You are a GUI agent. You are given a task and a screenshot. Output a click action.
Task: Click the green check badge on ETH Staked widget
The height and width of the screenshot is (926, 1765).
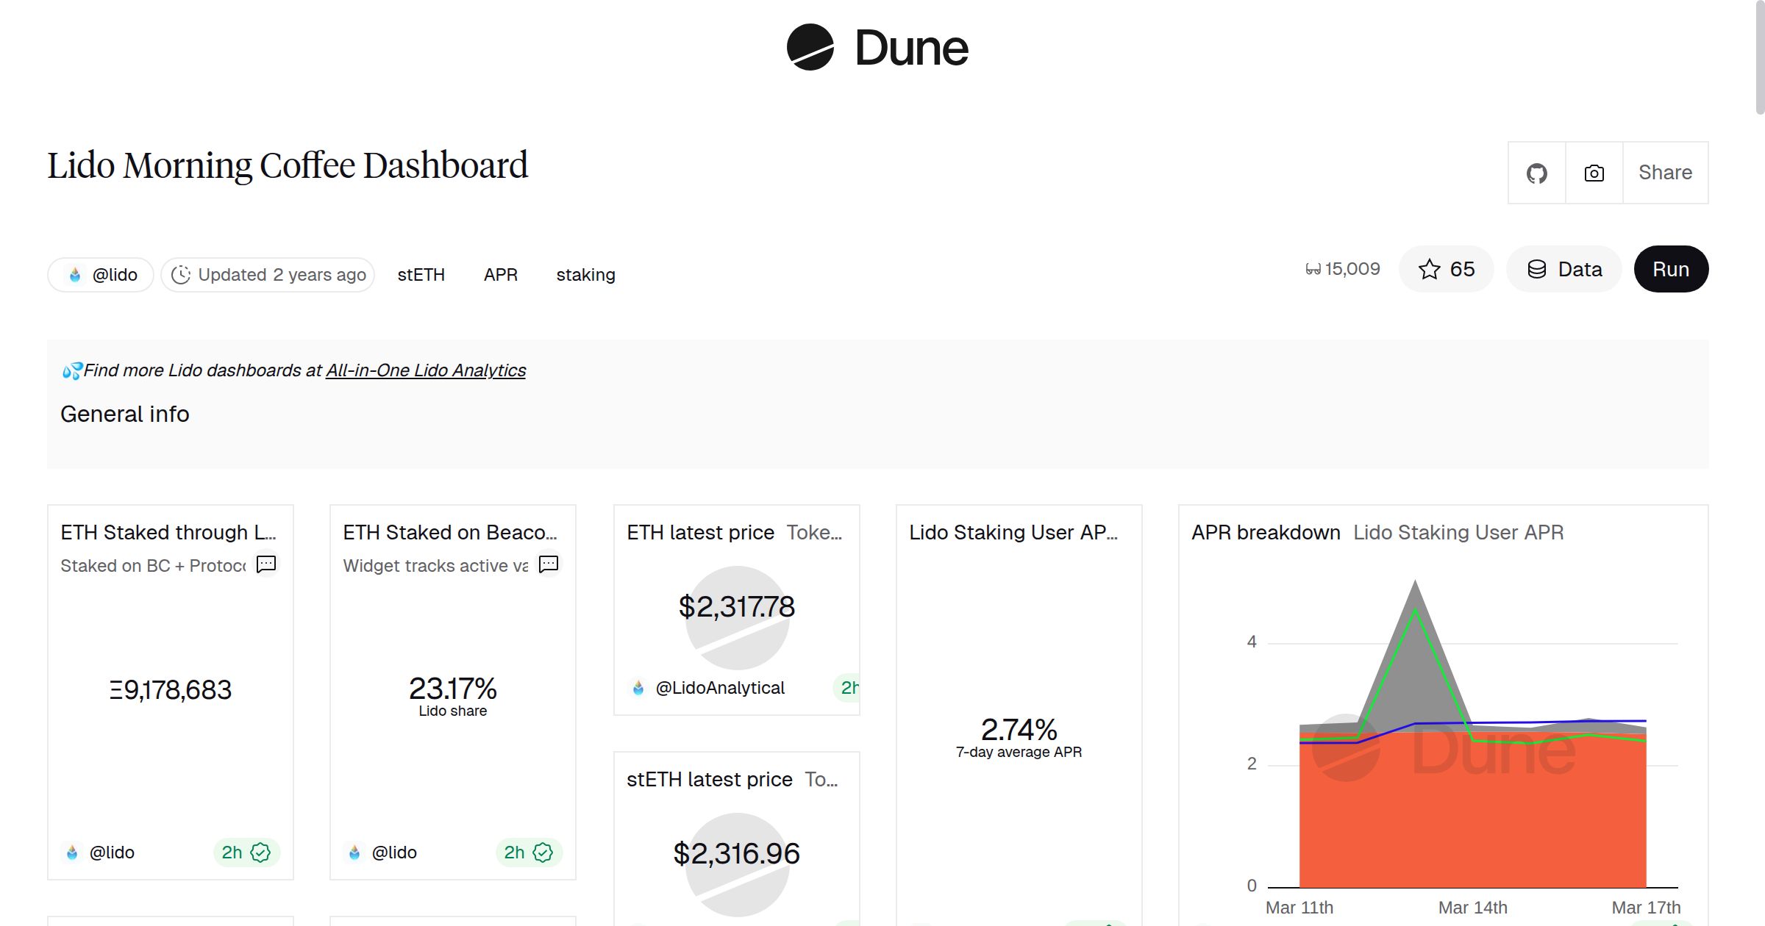261,853
